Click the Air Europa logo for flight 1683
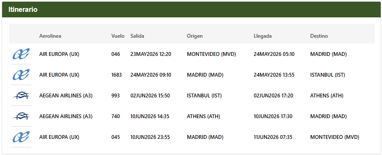 (x=21, y=75)
